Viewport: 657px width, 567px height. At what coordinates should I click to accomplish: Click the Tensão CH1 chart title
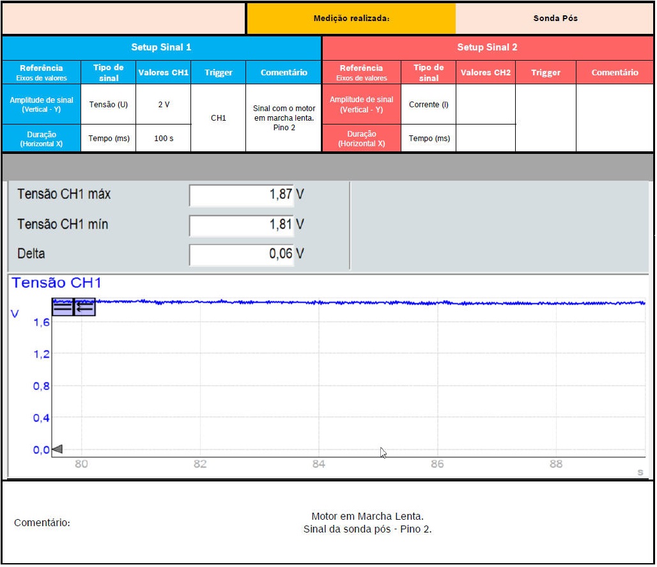click(56, 283)
